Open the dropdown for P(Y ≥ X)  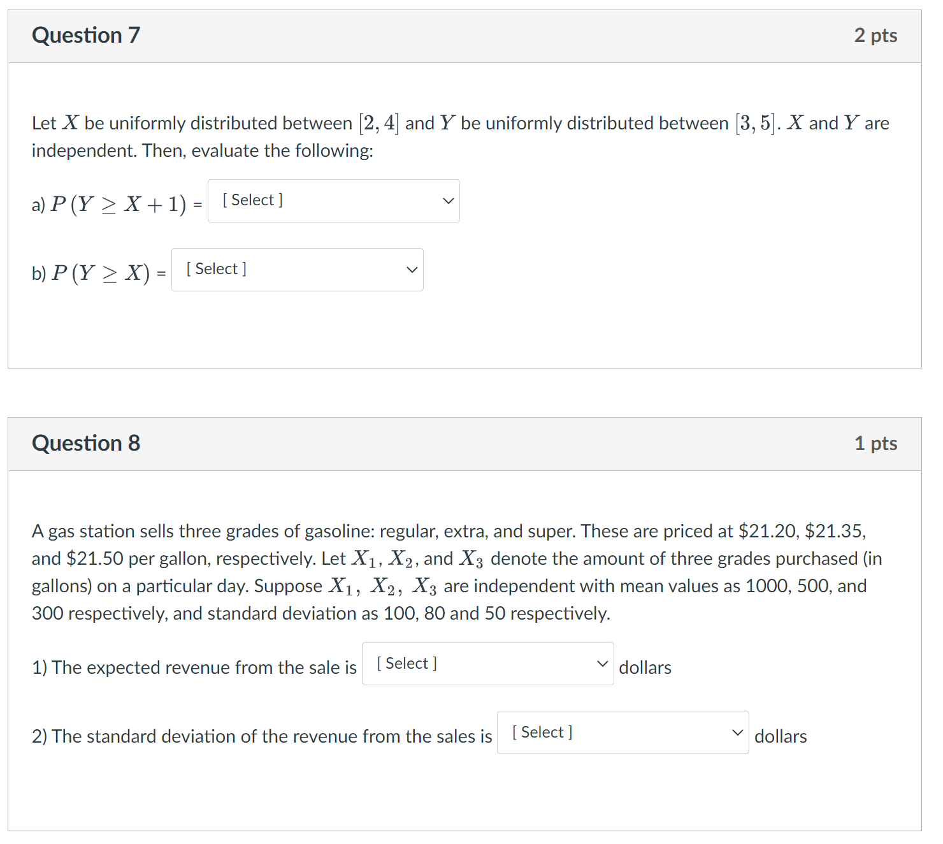pyautogui.click(x=297, y=269)
